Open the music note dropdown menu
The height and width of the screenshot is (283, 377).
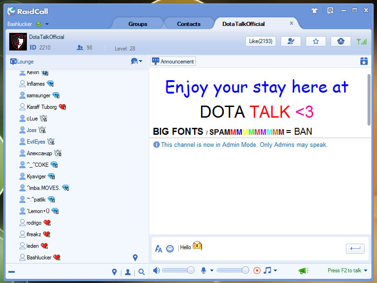pyautogui.click(x=275, y=270)
